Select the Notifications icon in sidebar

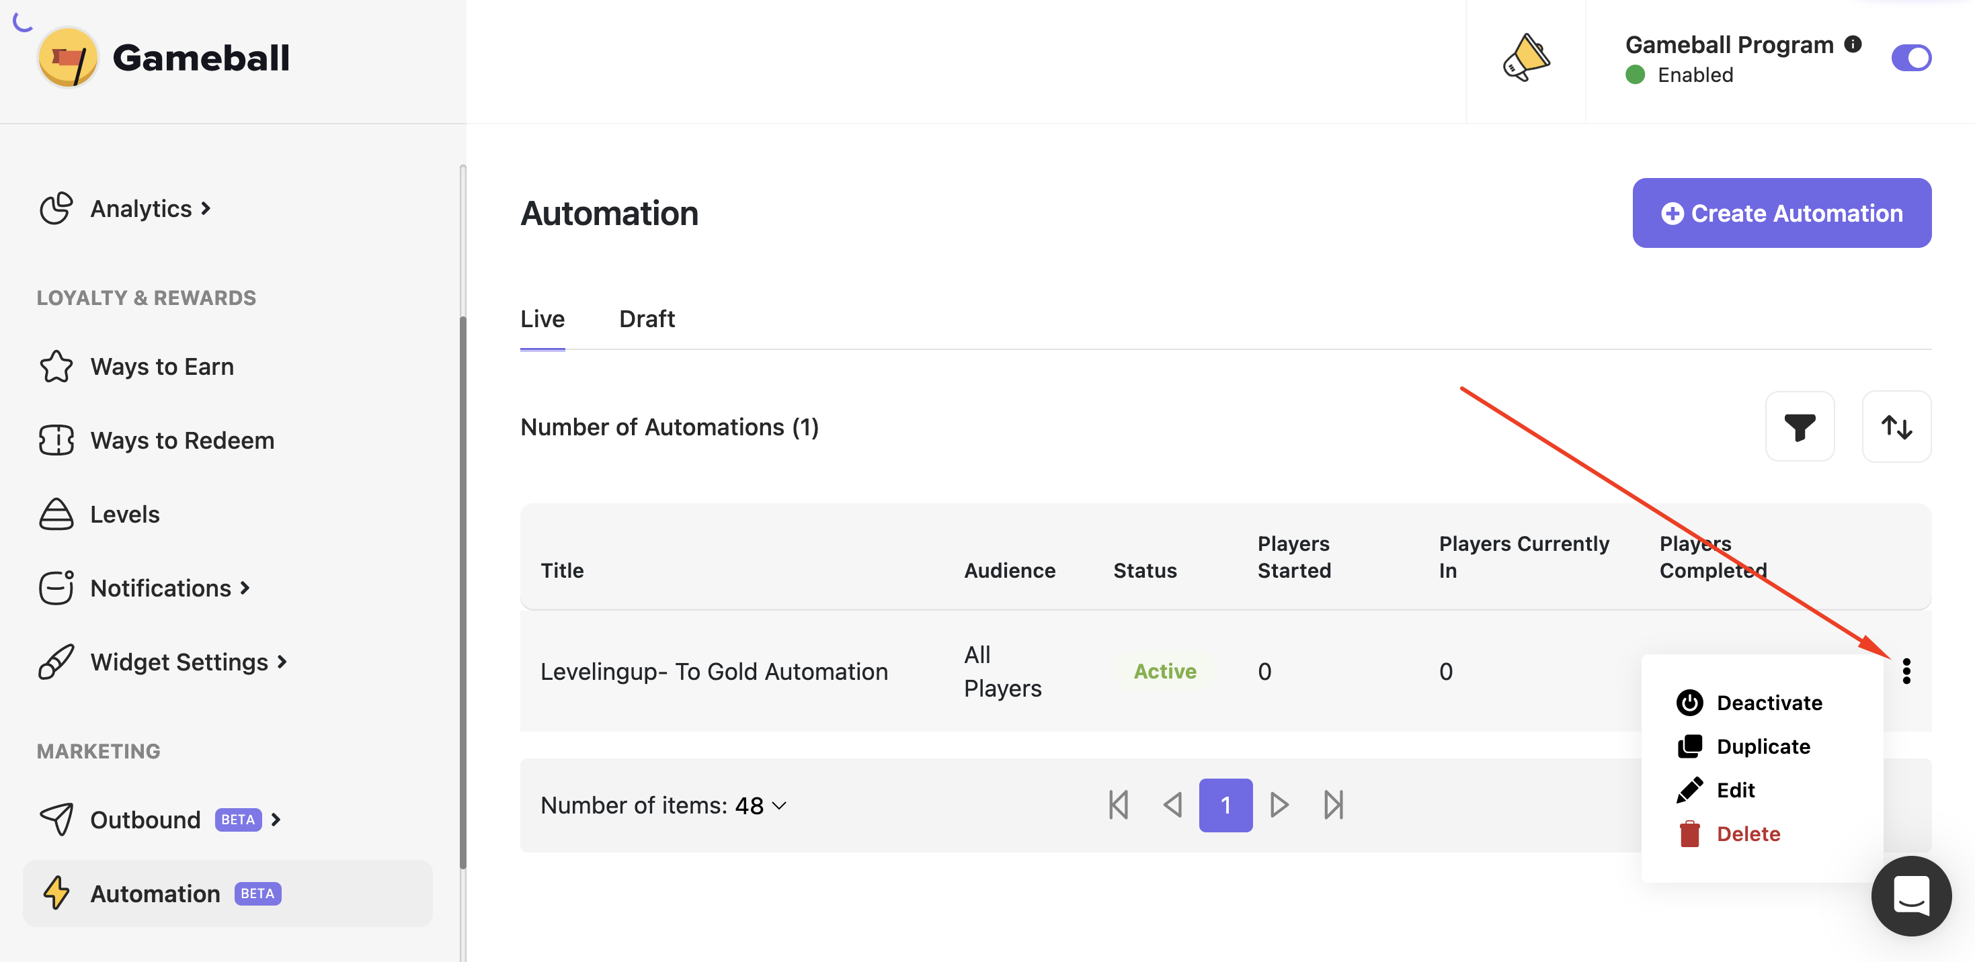pos(54,587)
